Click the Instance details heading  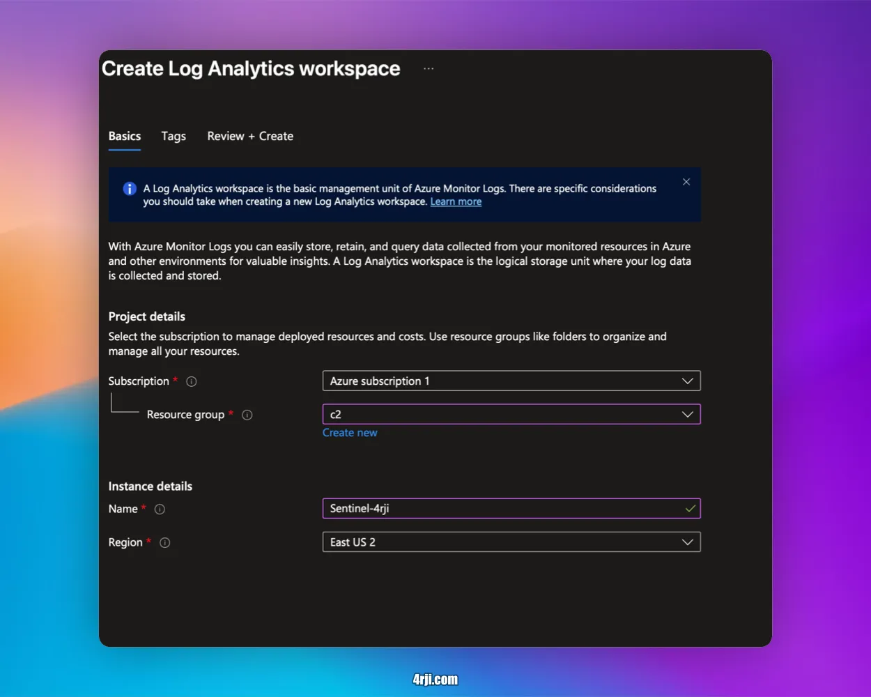[x=151, y=487]
